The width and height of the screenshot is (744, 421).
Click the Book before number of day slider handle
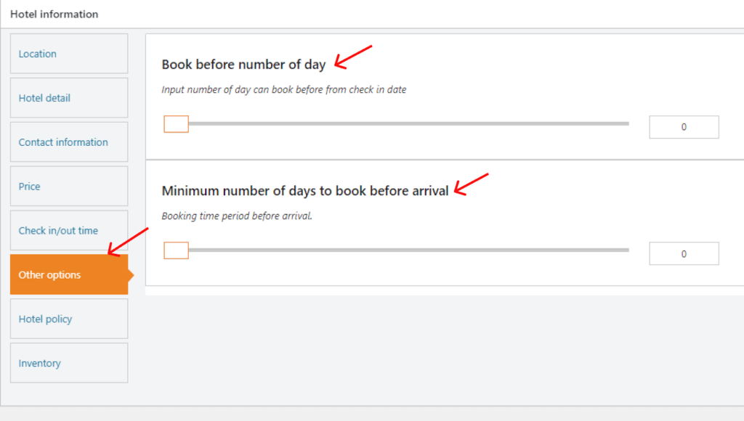tap(176, 123)
